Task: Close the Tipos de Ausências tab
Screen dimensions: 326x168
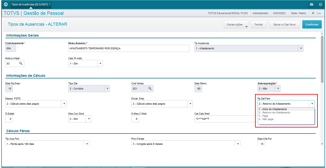Action: coord(49,4)
